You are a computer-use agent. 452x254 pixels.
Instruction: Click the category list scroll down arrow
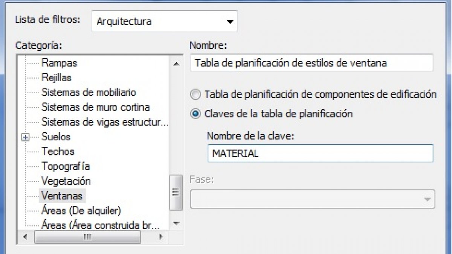pos(176,224)
